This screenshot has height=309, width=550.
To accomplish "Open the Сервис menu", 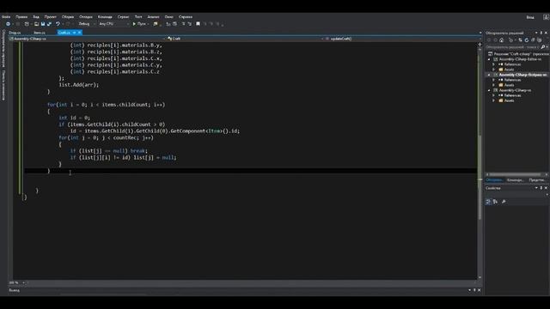I will tap(123, 17).
